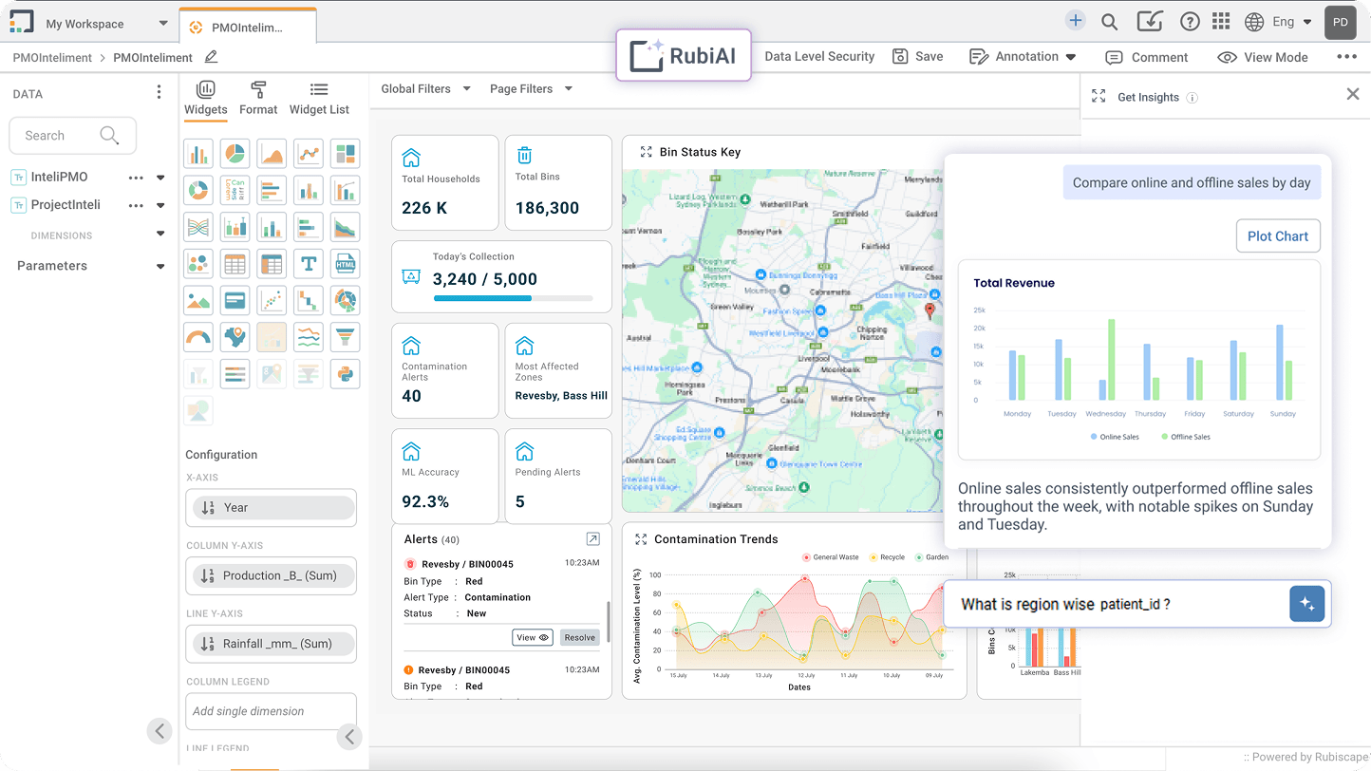The height and width of the screenshot is (771, 1371).
Task: Select the area chart widget
Action: pyautogui.click(x=272, y=153)
